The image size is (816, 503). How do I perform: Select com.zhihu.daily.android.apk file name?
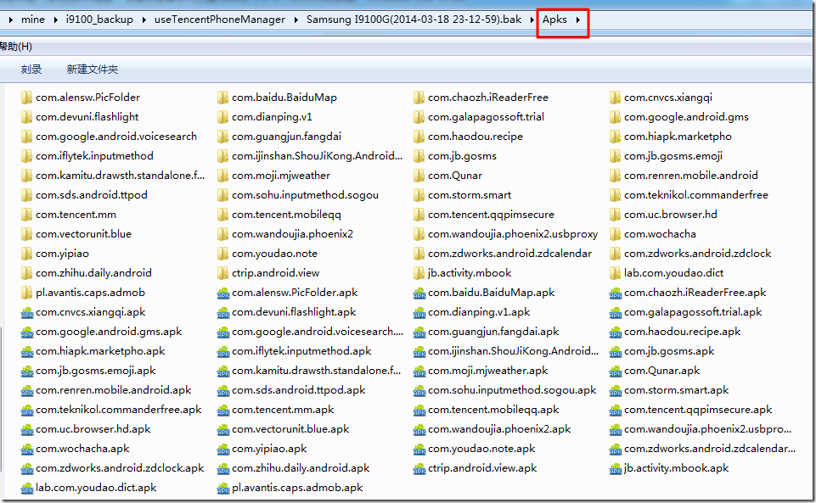pos(301,469)
